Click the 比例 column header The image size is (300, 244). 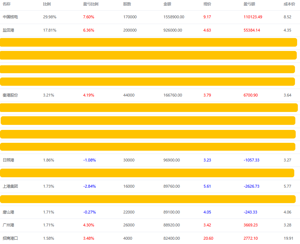coord(47,4)
